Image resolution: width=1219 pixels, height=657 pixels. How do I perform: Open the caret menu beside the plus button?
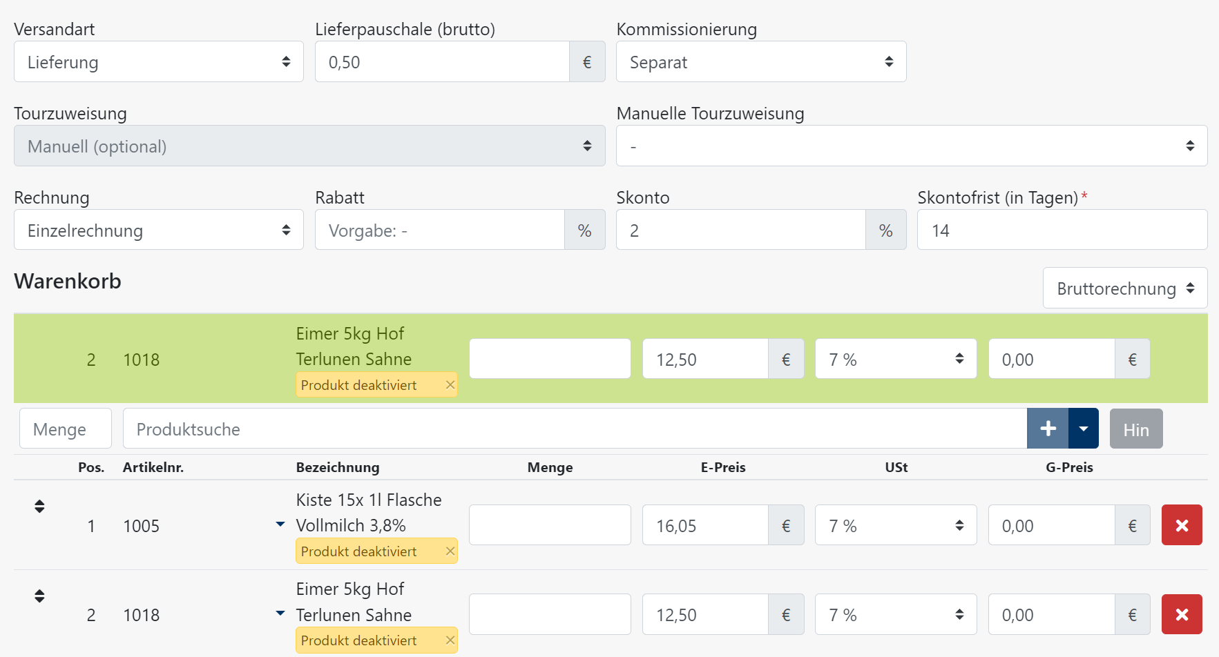coord(1084,429)
